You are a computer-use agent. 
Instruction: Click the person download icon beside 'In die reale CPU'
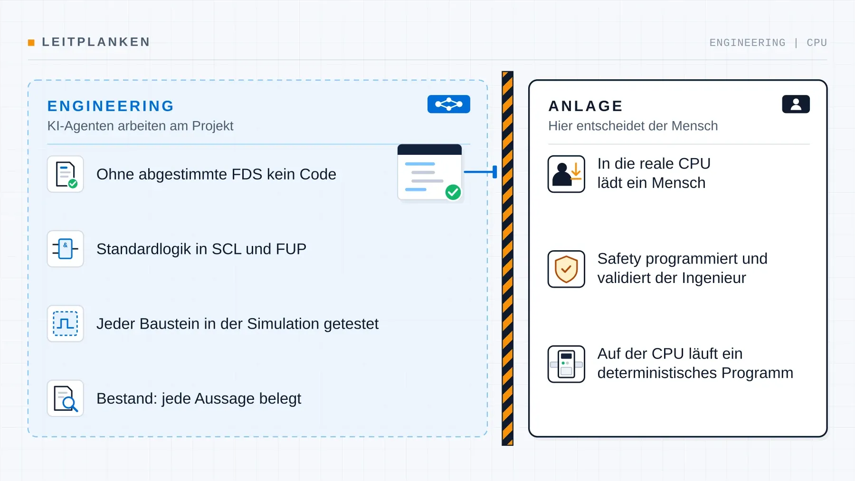click(566, 174)
